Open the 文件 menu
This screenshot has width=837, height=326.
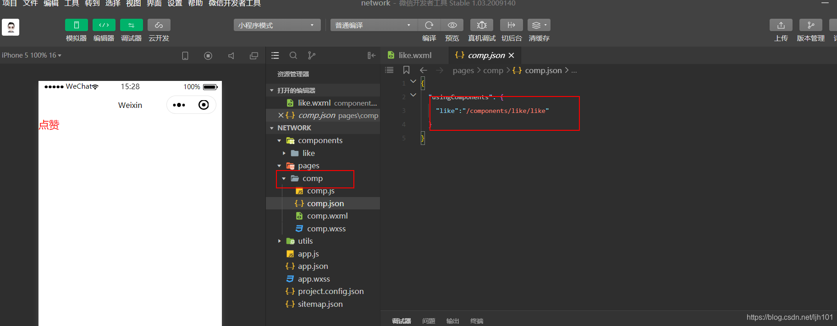[x=30, y=3]
